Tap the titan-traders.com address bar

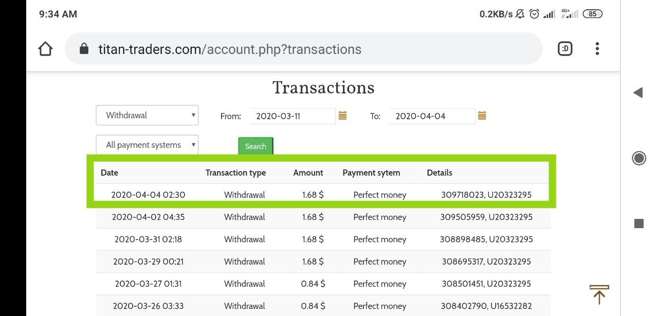pos(303,49)
